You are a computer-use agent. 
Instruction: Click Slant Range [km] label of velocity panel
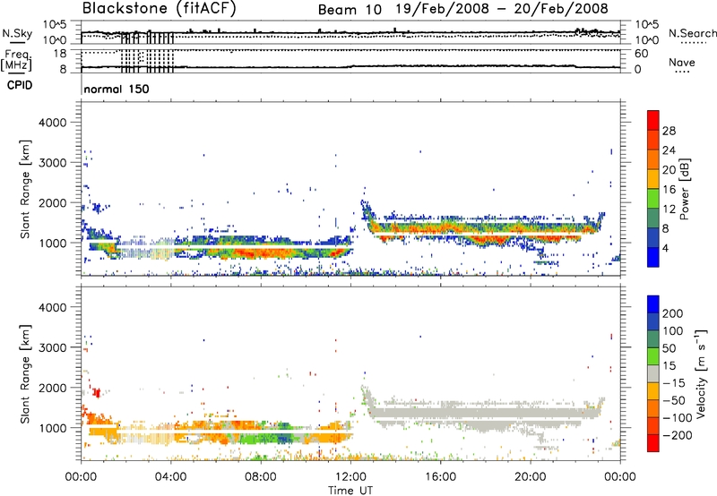click(25, 373)
